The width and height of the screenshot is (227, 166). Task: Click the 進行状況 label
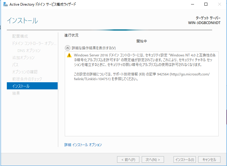point(71,35)
